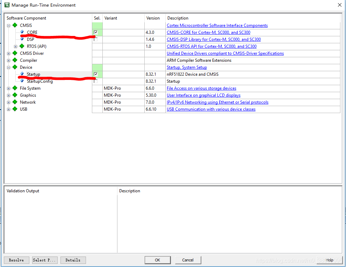Screen dimensions: 346x267
Task: Open the CMSIS-DSP Library link
Action: click(214, 39)
